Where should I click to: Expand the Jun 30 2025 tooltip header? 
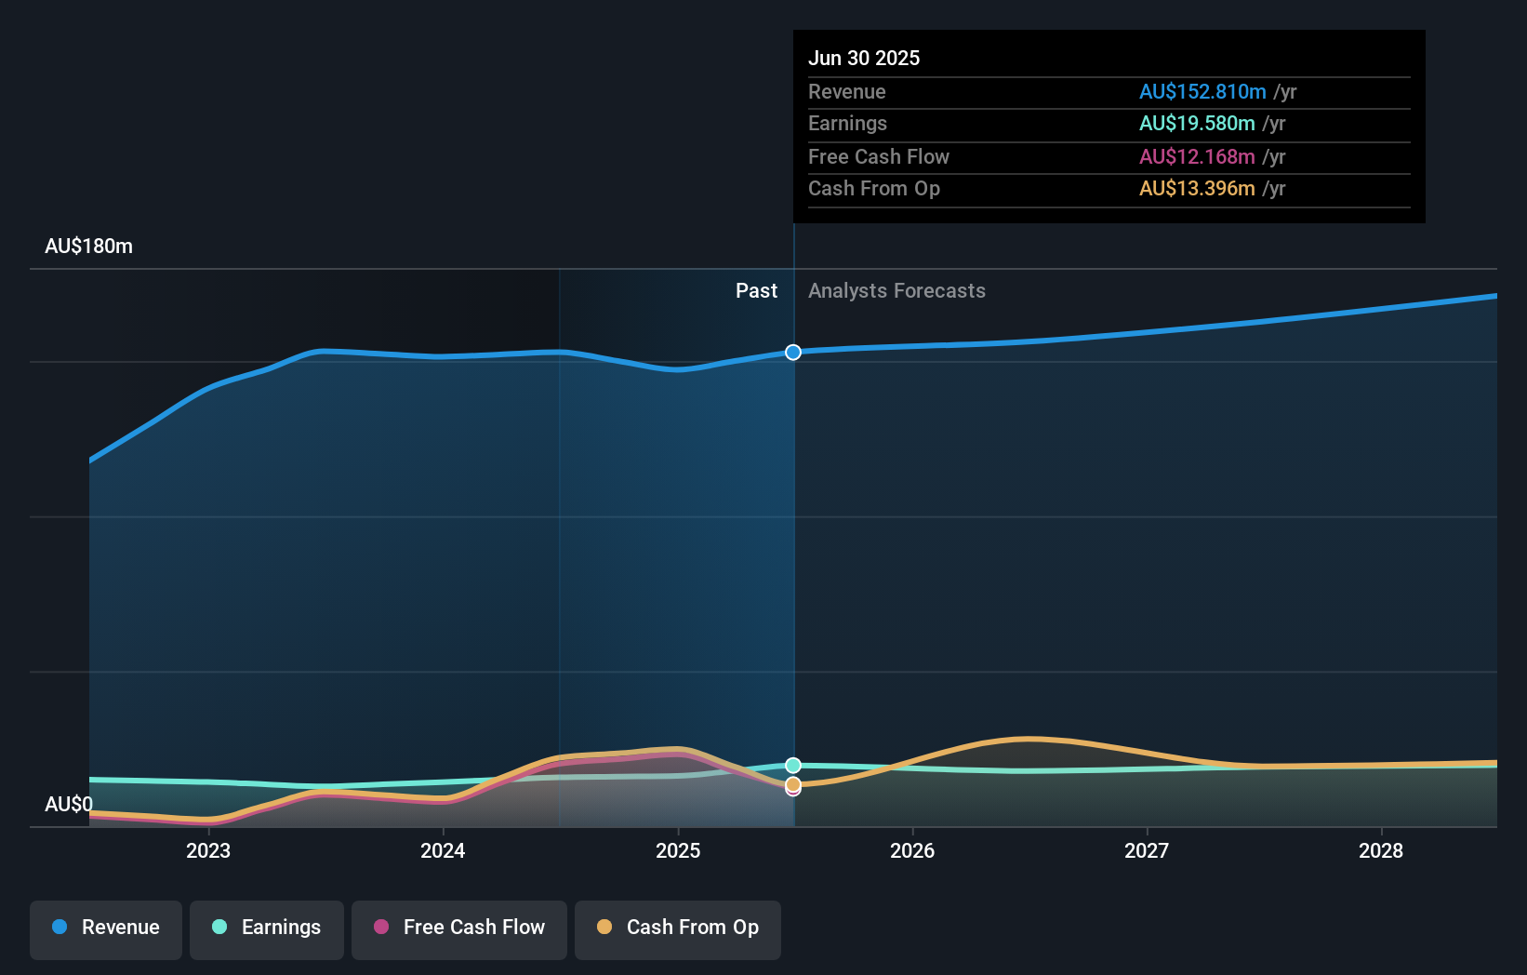click(x=864, y=58)
